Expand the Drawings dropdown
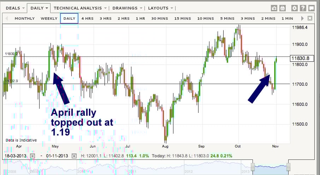Viewport: 320px width, 175px height. point(128,8)
